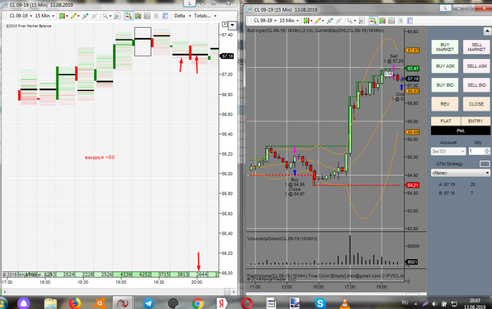
Task: Select the pencil drawing tool in left chart
Action: pos(73,16)
